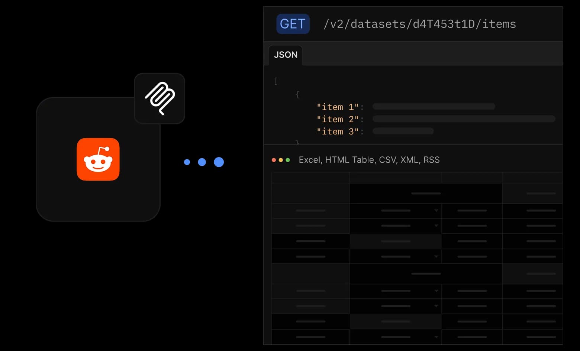This screenshot has height=351, width=580.
Task: Click the "item 3" JSON key
Action: [x=338, y=131]
